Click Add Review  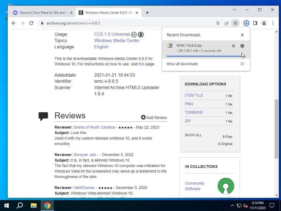point(154,118)
